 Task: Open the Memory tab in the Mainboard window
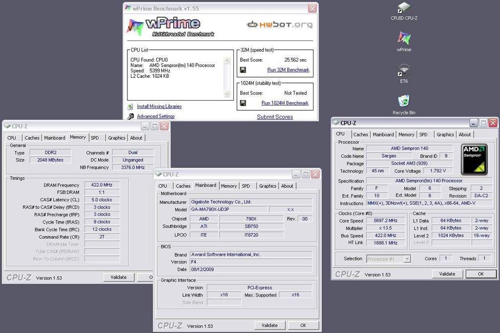click(x=229, y=186)
